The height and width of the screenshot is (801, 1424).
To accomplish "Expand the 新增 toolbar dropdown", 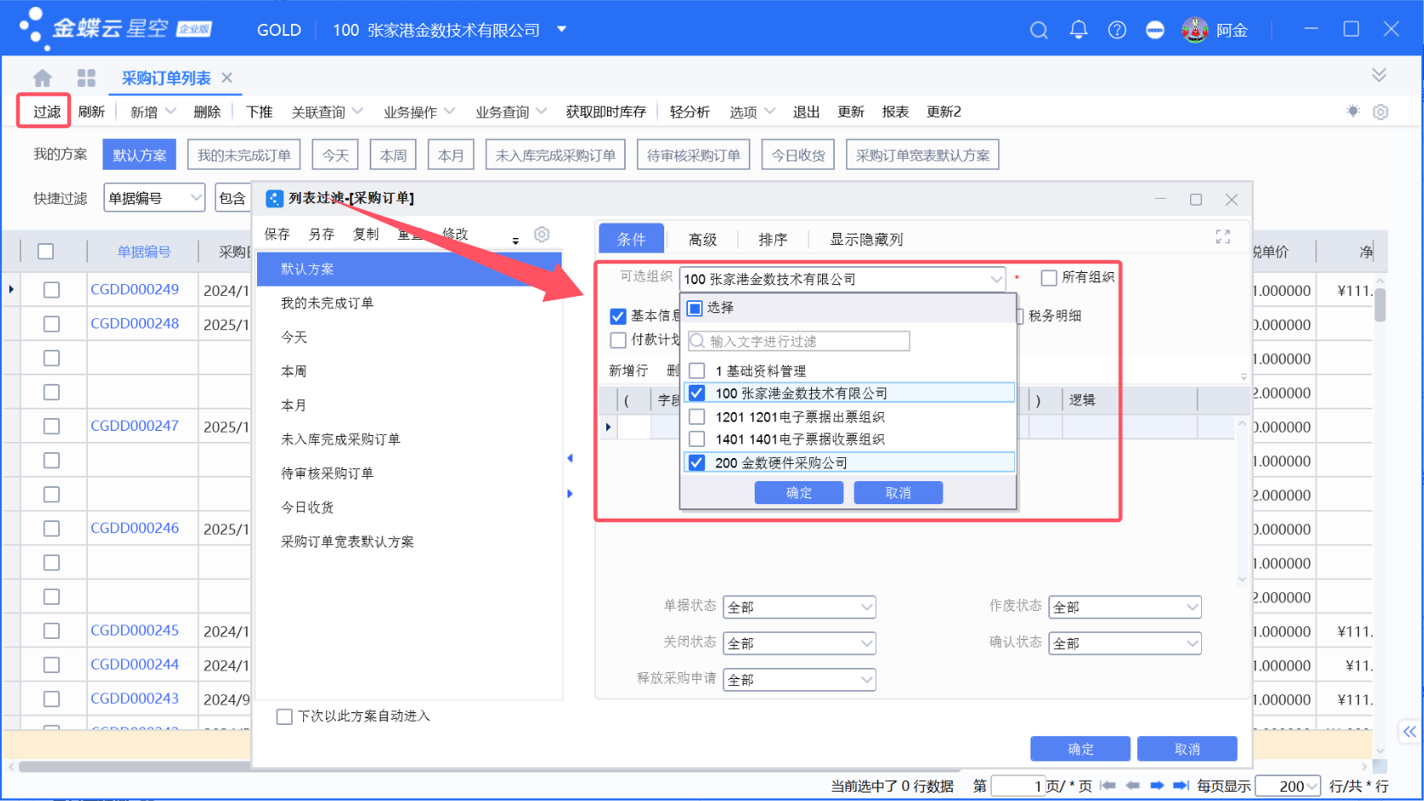I will pyautogui.click(x=170, y=112).
